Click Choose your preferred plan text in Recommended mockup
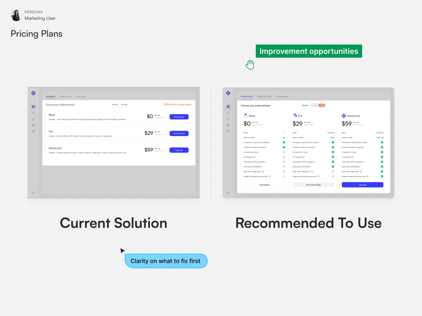Image resolution: width=422 pixels, height=316 pixels. tap(255, 106)
